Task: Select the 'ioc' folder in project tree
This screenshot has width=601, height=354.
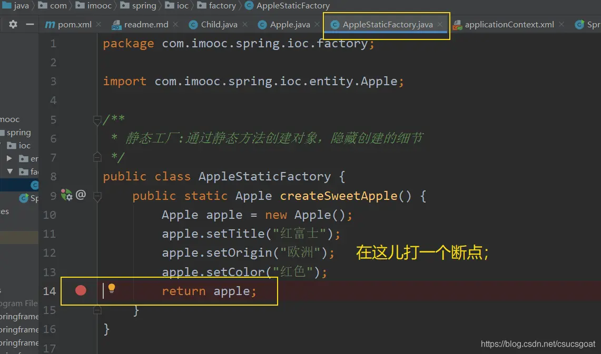Action: 19,145
